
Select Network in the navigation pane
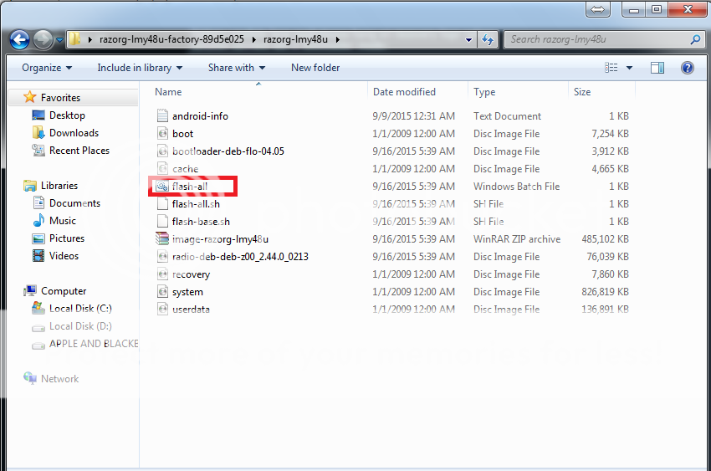59,379
